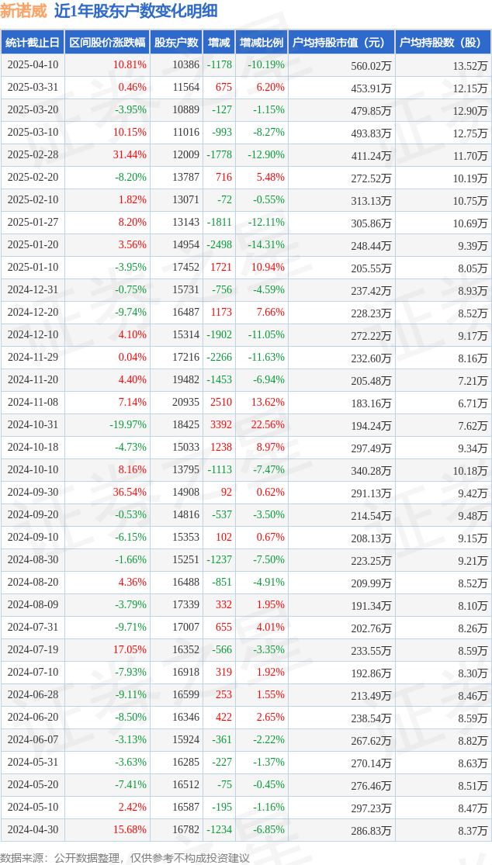Click the 增减比例 column header
The height and width of the screenshot is (865, 492).
pyautogui.click(x=262, y=43)
